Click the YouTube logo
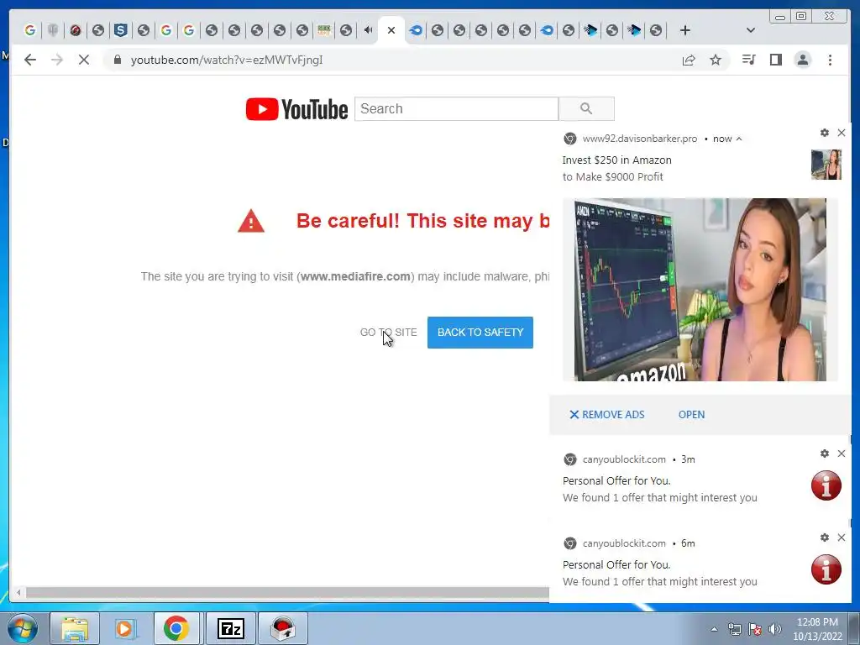 [296, 109]
